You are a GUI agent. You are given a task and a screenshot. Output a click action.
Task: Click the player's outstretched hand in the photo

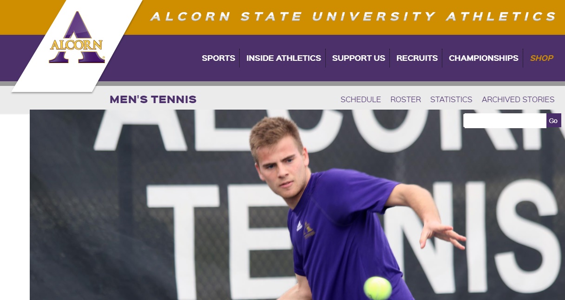[441, 235]
